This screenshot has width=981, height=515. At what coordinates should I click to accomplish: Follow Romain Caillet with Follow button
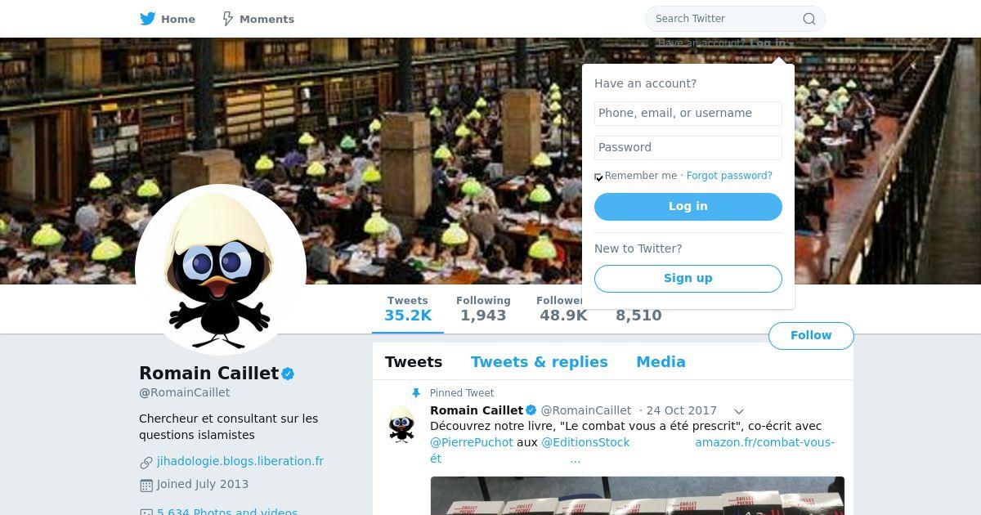(811, 336)
